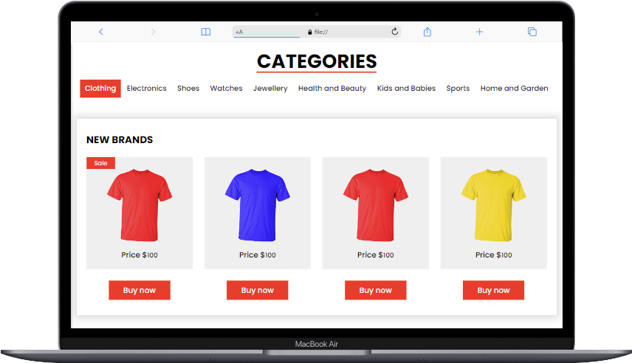Go to the Jewellery tab
This screenshot has width=632, height=363.
point(270,89)
